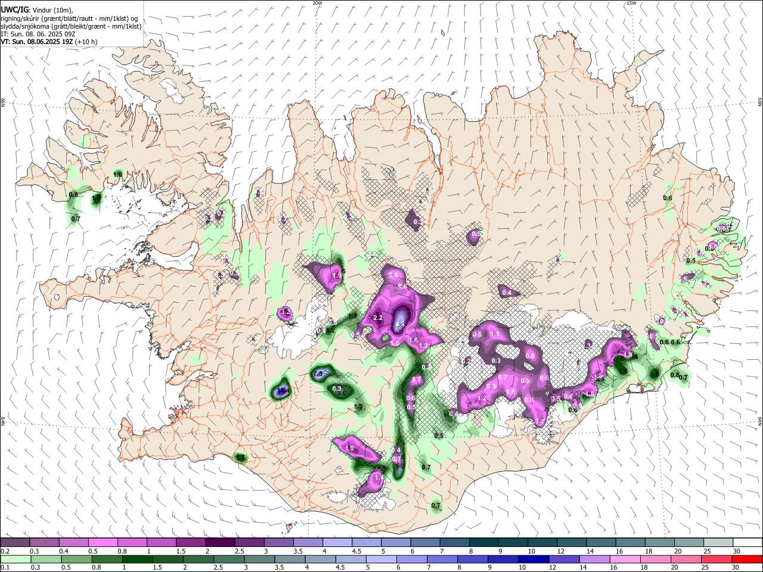Pick the purple 1.5 swatch in top legend row
Image resolution: width=763 pixels, height=572 pixels.
coord(191,542)
